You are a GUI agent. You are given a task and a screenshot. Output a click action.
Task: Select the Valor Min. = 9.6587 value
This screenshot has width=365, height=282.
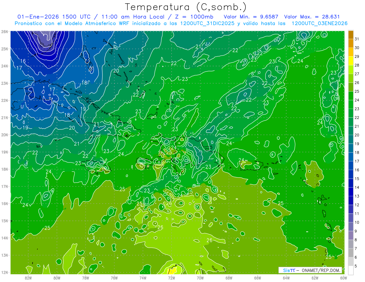pyautogui.click(x=252, y=17)
